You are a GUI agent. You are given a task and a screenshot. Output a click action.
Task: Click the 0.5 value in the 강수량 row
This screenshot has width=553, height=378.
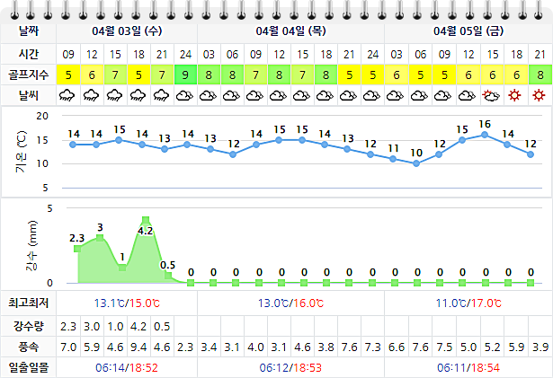pos(162,327)
